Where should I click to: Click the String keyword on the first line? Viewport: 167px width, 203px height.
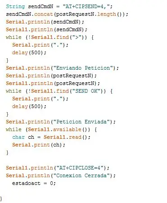[x=15, y=6]
